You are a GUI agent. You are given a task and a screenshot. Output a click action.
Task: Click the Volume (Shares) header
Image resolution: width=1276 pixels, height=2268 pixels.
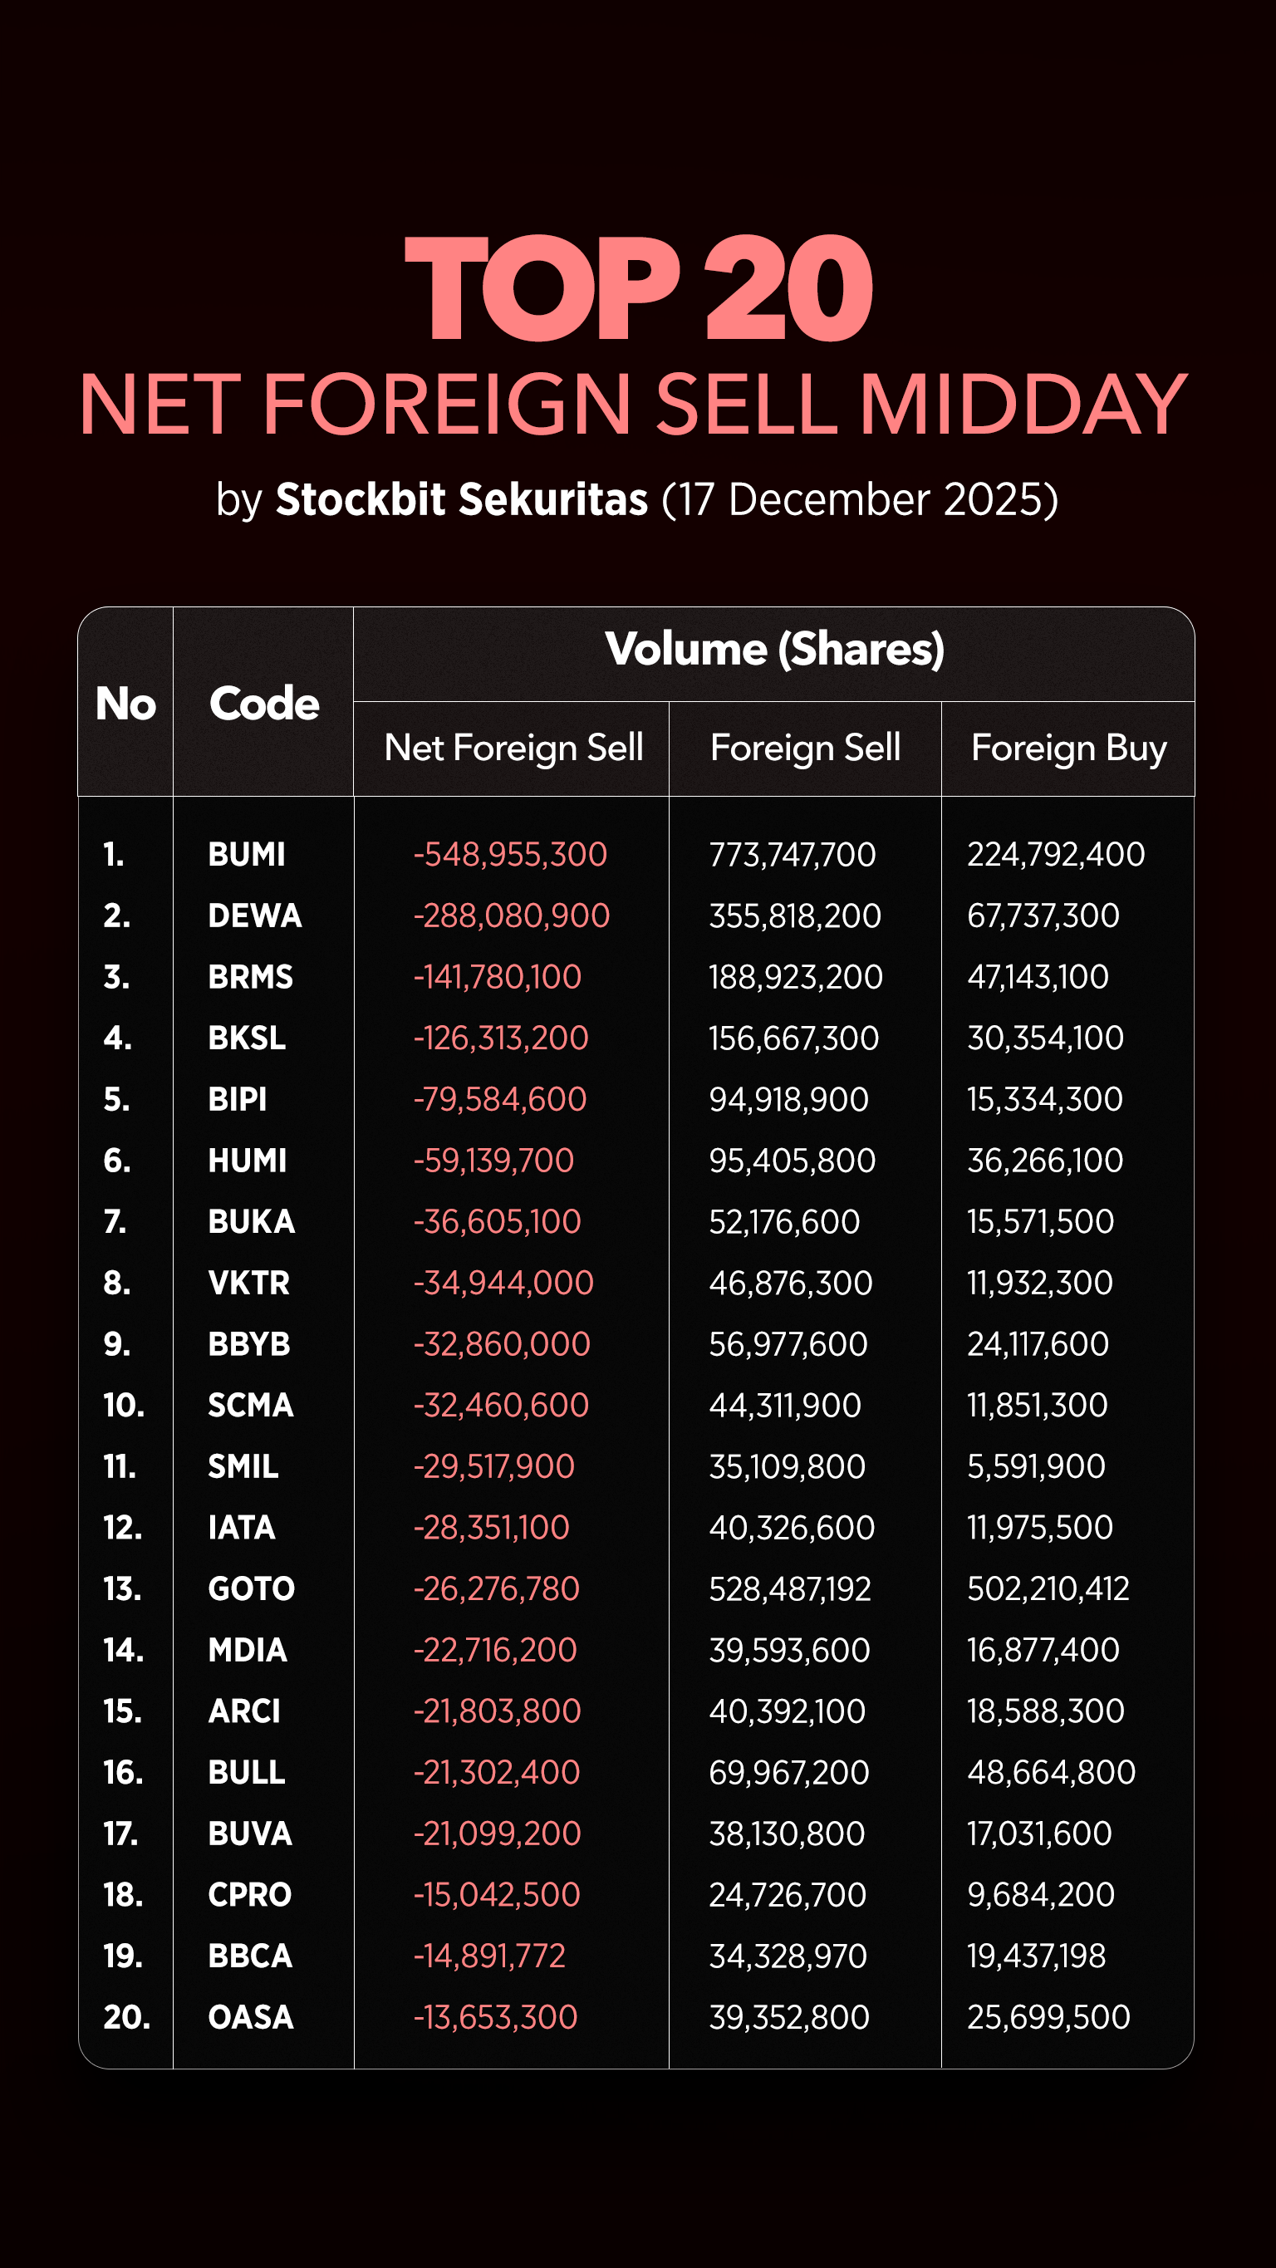tap(774, 649)
